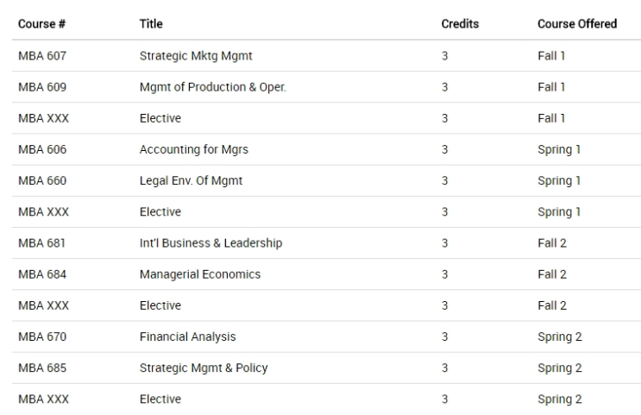Screen dimensions: 641x415
Task: Click the MBA 670 course number
Action: pos(42,336)
